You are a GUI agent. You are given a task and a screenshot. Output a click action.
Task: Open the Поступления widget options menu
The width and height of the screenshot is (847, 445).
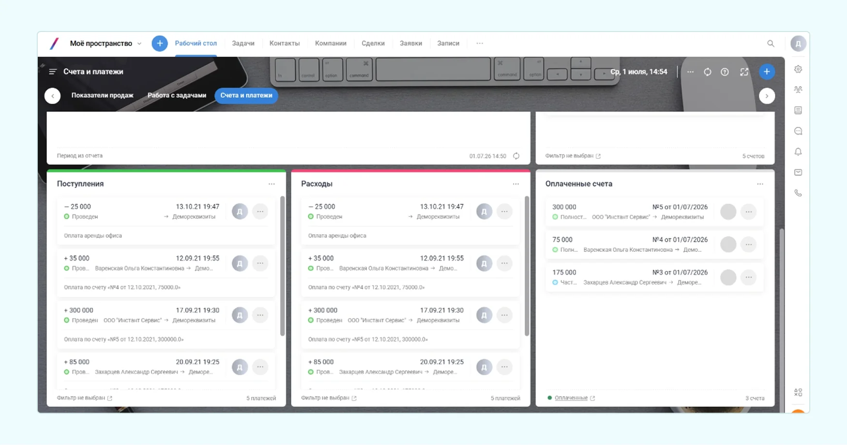(272, 184)
